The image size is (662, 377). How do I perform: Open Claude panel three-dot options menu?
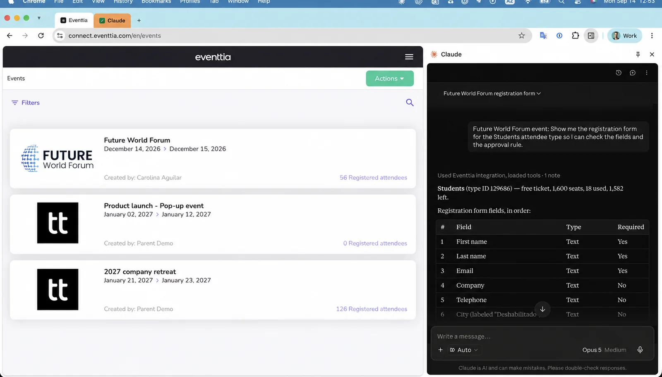click(647, 73)
